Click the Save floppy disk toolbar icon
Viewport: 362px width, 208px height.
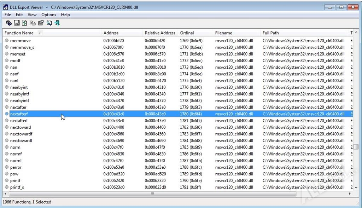point(17,23)
